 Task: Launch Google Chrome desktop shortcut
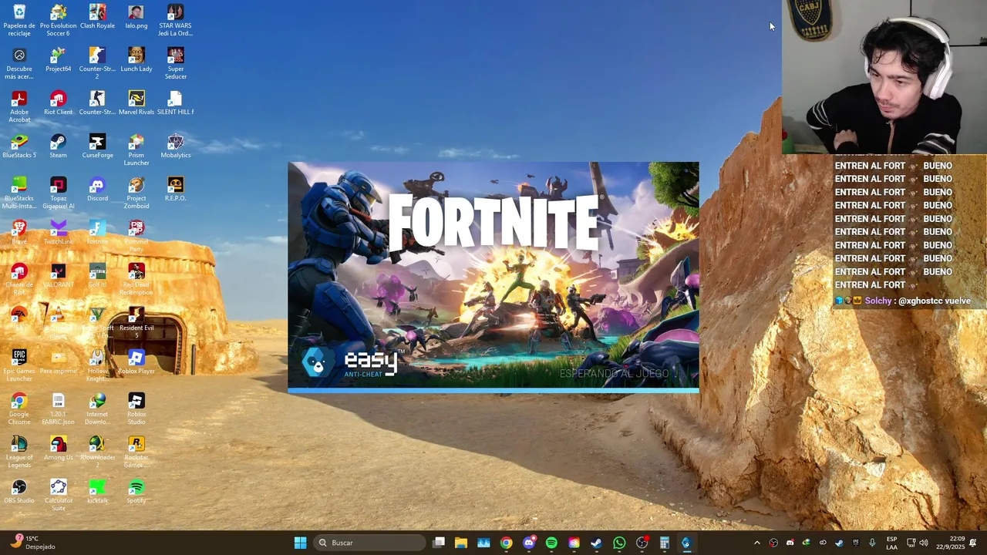[19, 409]
